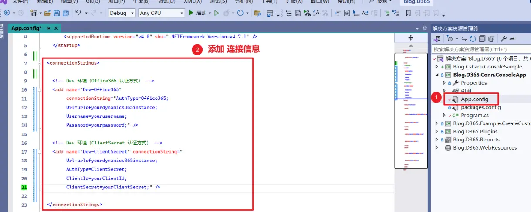Click the Preview Selected Items icon
The image size is (531, 212).
(513, 38)
